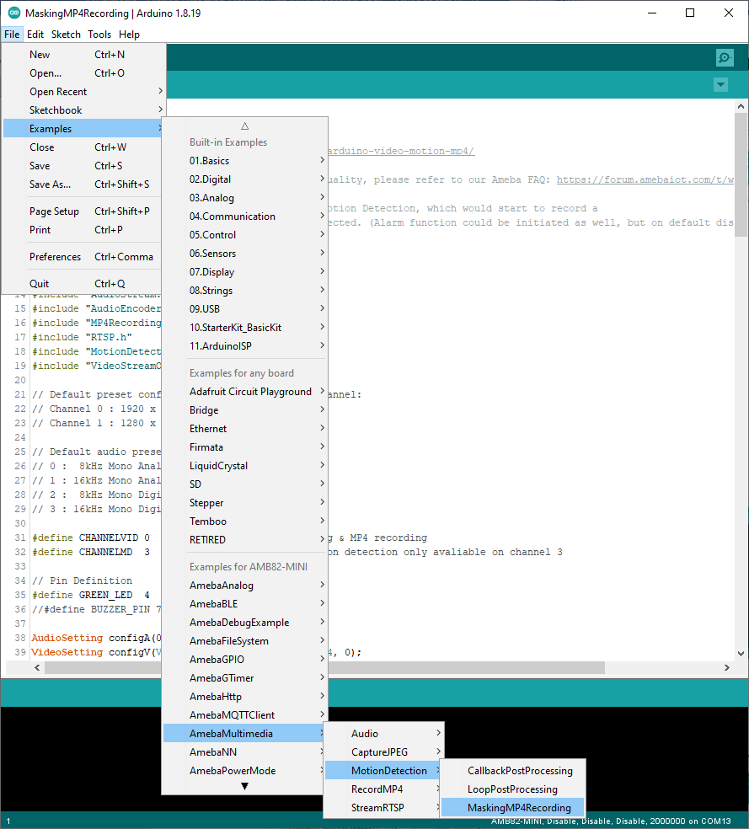Choose Print from the File menu
This screenshot has width=749, height=829.
tap(83, 229)
